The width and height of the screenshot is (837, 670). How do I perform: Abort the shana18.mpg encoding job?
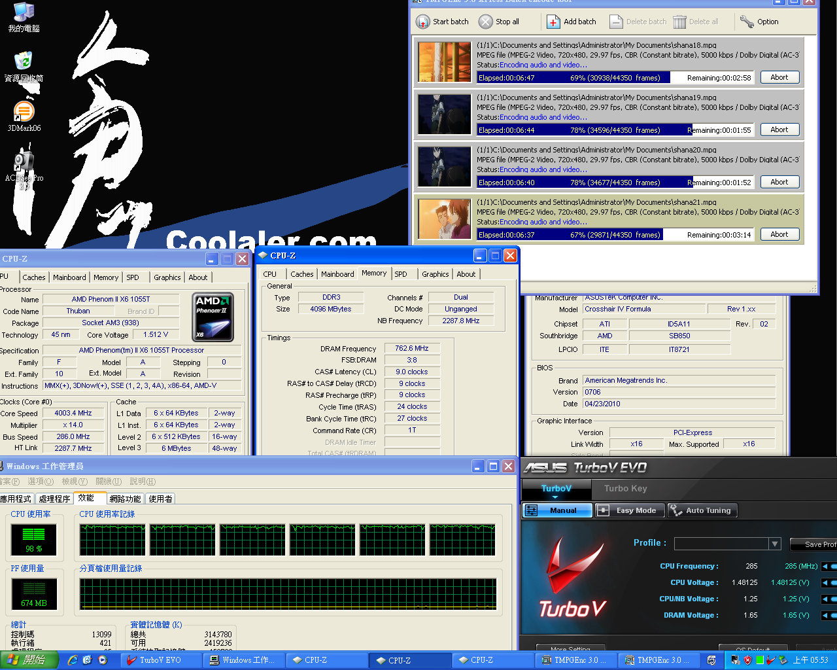click(x=779, y=77)
